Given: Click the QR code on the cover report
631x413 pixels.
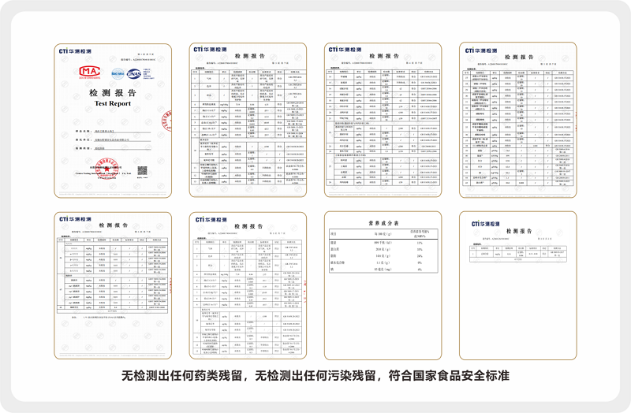Looking at the screenshot, I should pos(142,170).
